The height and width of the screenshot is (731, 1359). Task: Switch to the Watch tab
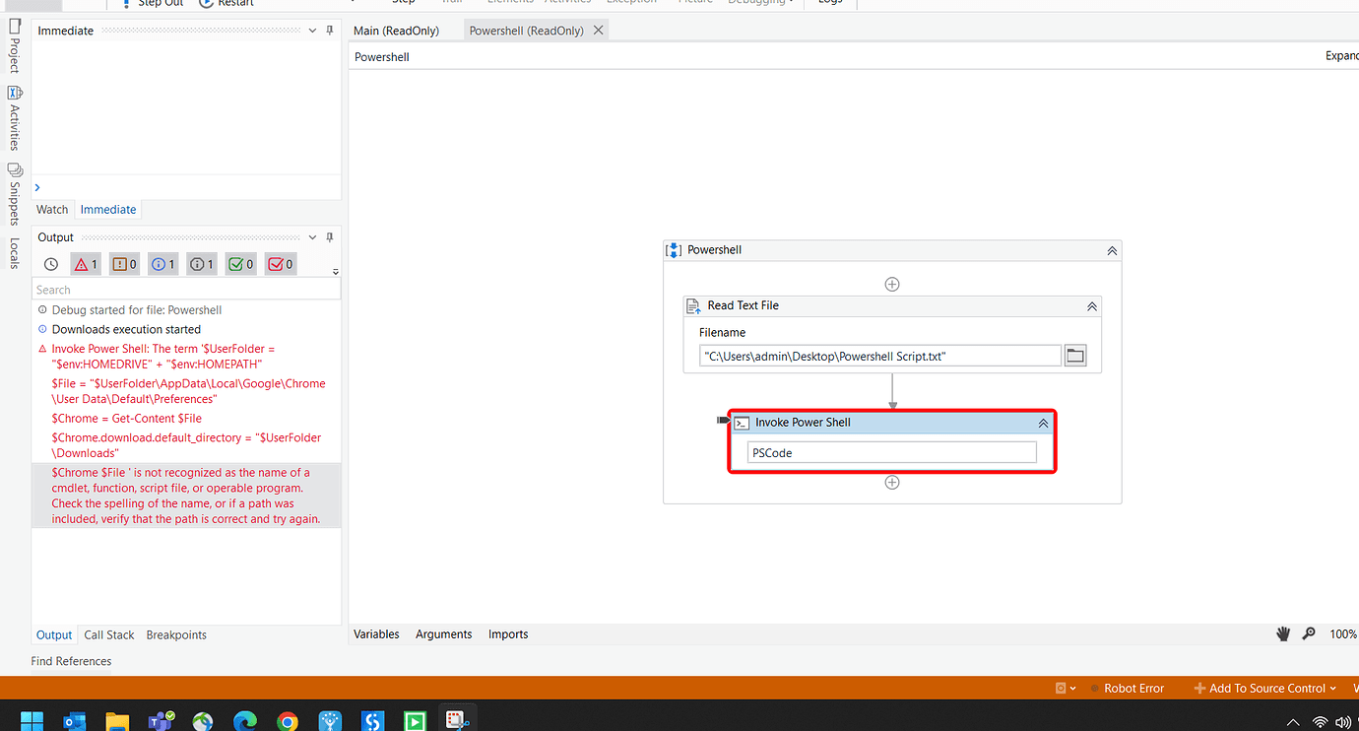[52, 209]
